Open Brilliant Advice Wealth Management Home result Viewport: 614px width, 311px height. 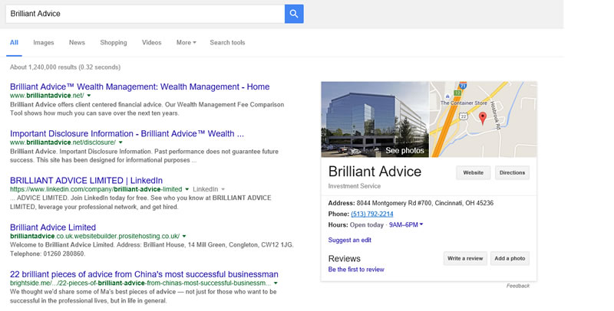coord(140,87)
